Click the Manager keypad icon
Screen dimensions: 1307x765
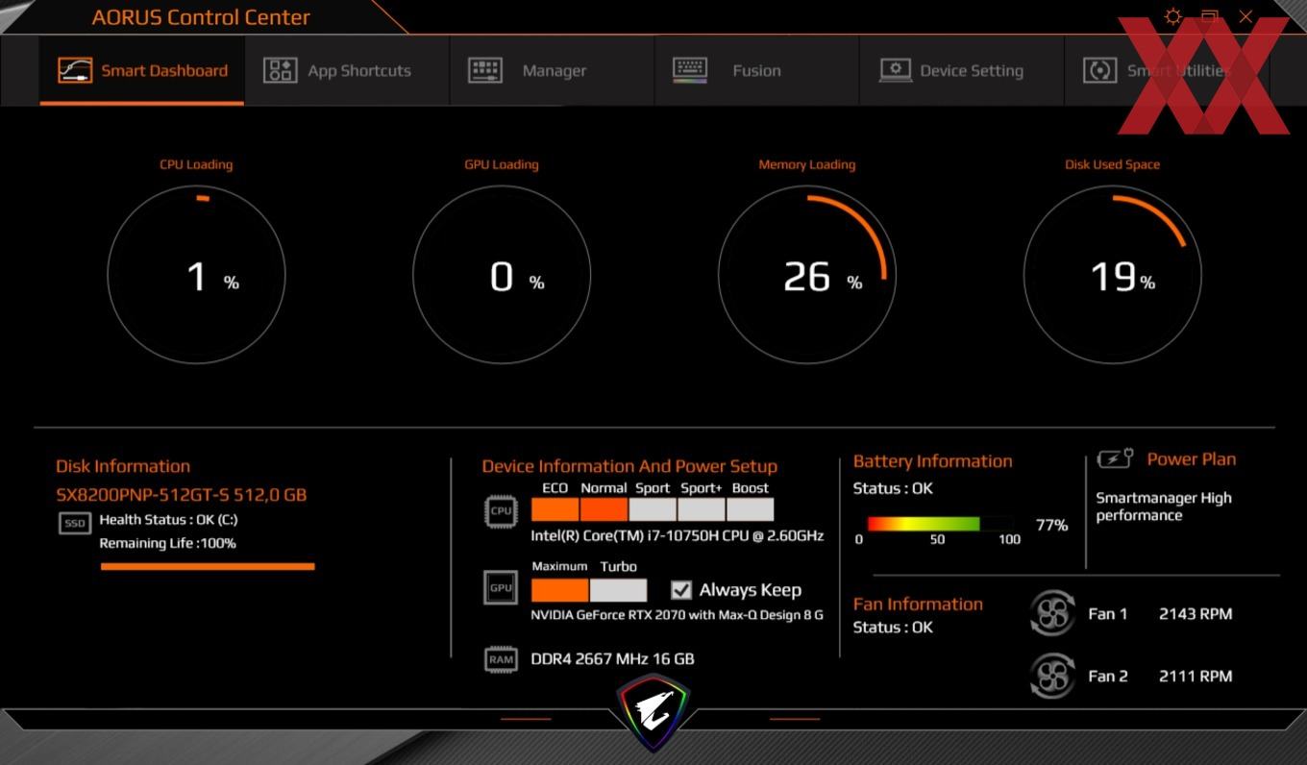click(x=484, y=70)
